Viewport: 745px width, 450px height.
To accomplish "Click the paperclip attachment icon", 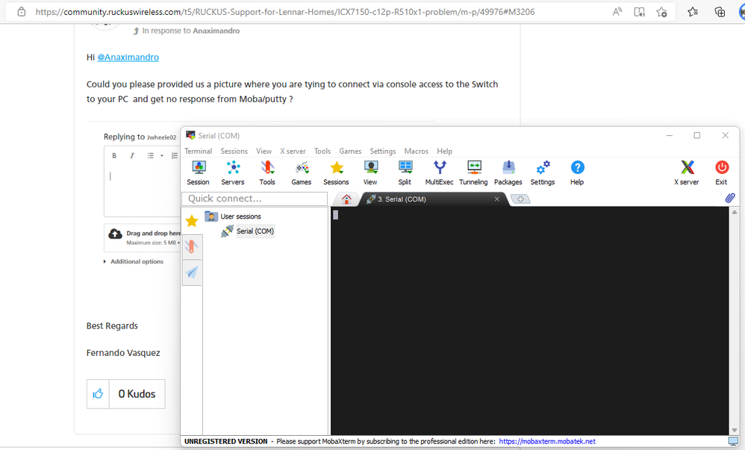I will pyautogui.click(x=730, y=199).
